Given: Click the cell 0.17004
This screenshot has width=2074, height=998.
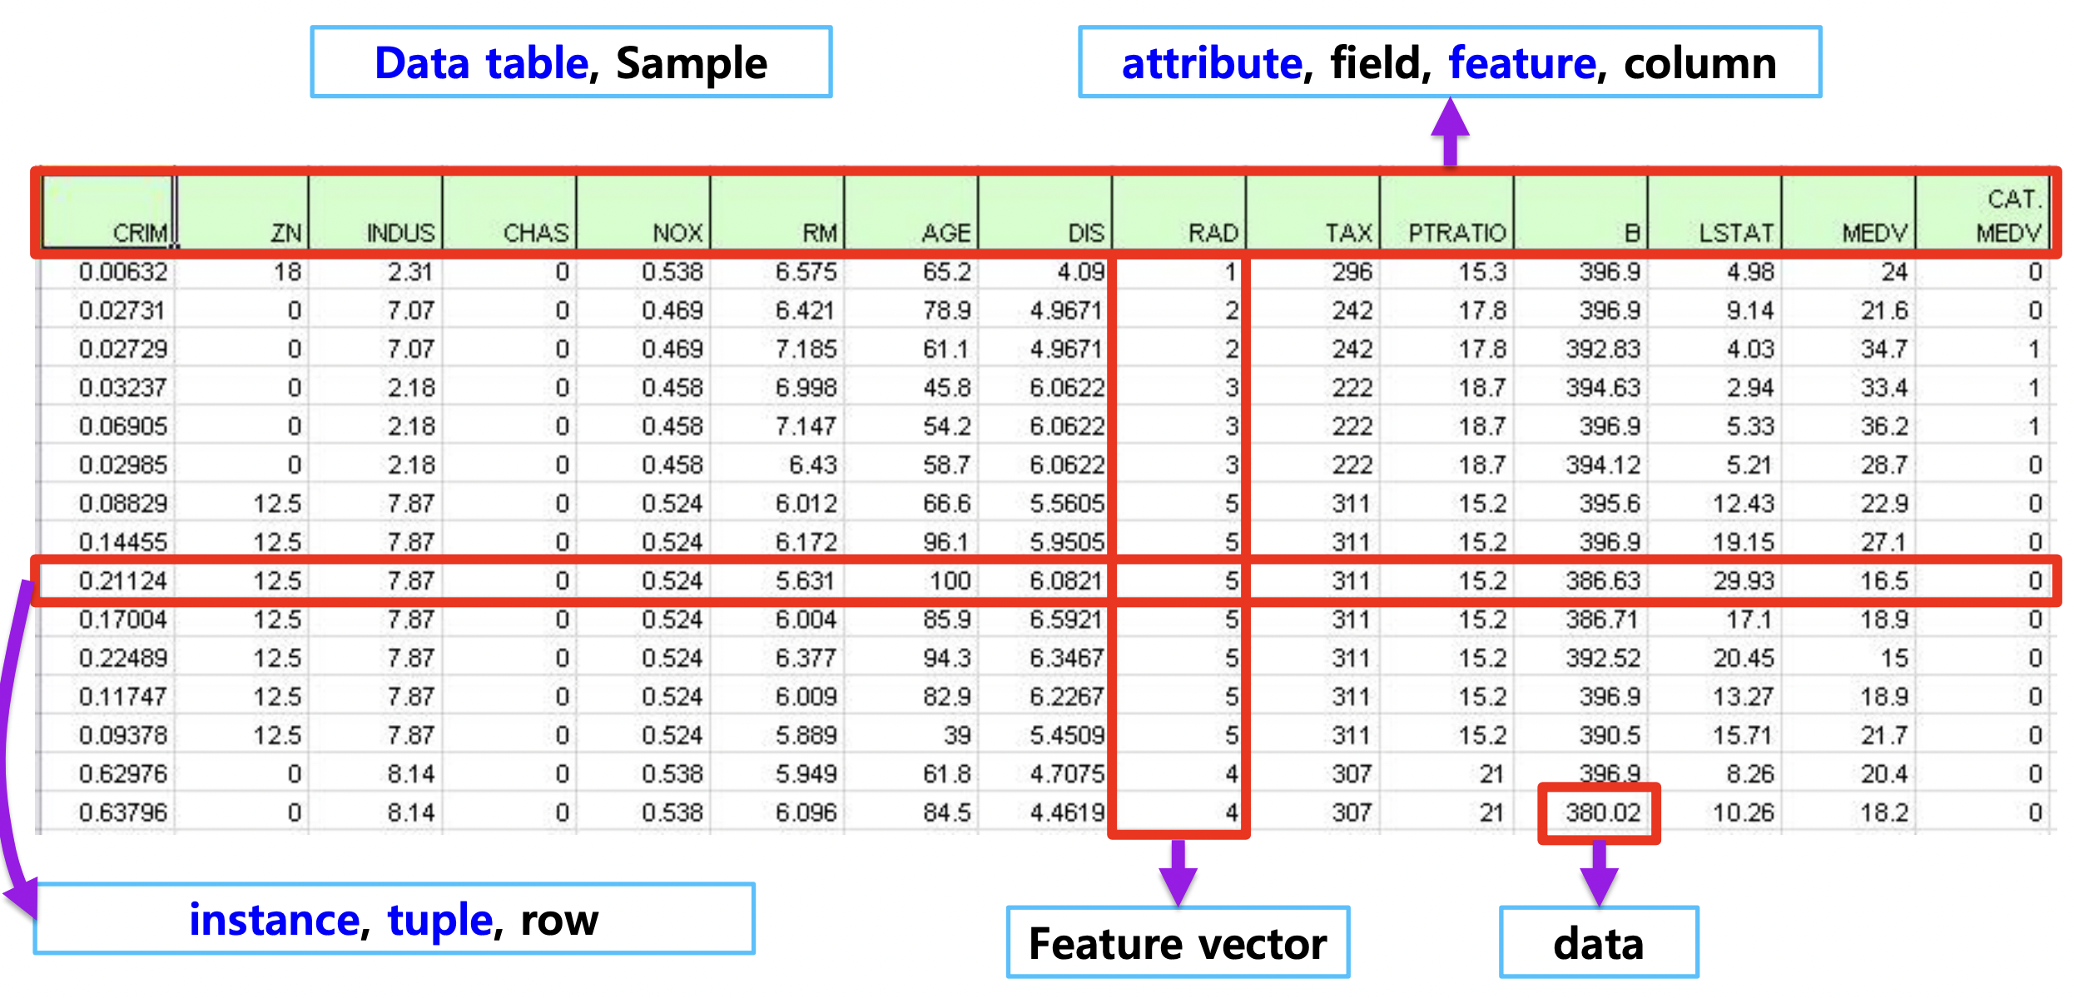Looking at the screenshot, I should click(x=109, y=619).
